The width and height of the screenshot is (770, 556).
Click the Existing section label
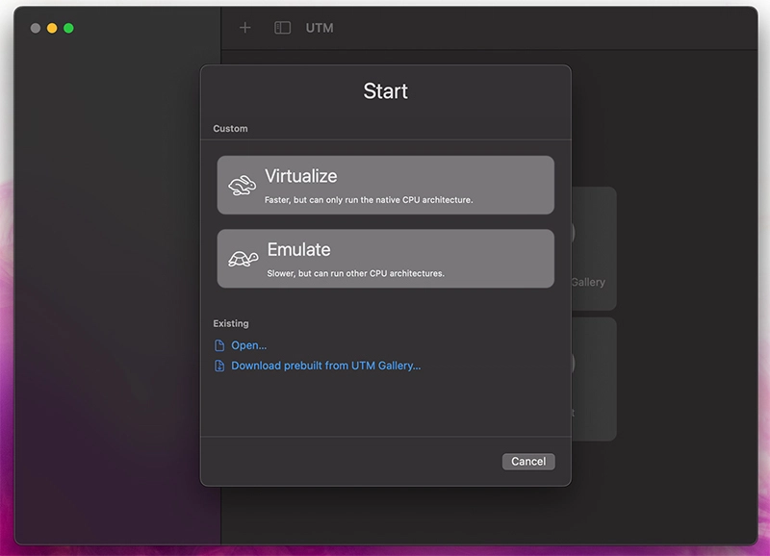(x=231, y=323)
